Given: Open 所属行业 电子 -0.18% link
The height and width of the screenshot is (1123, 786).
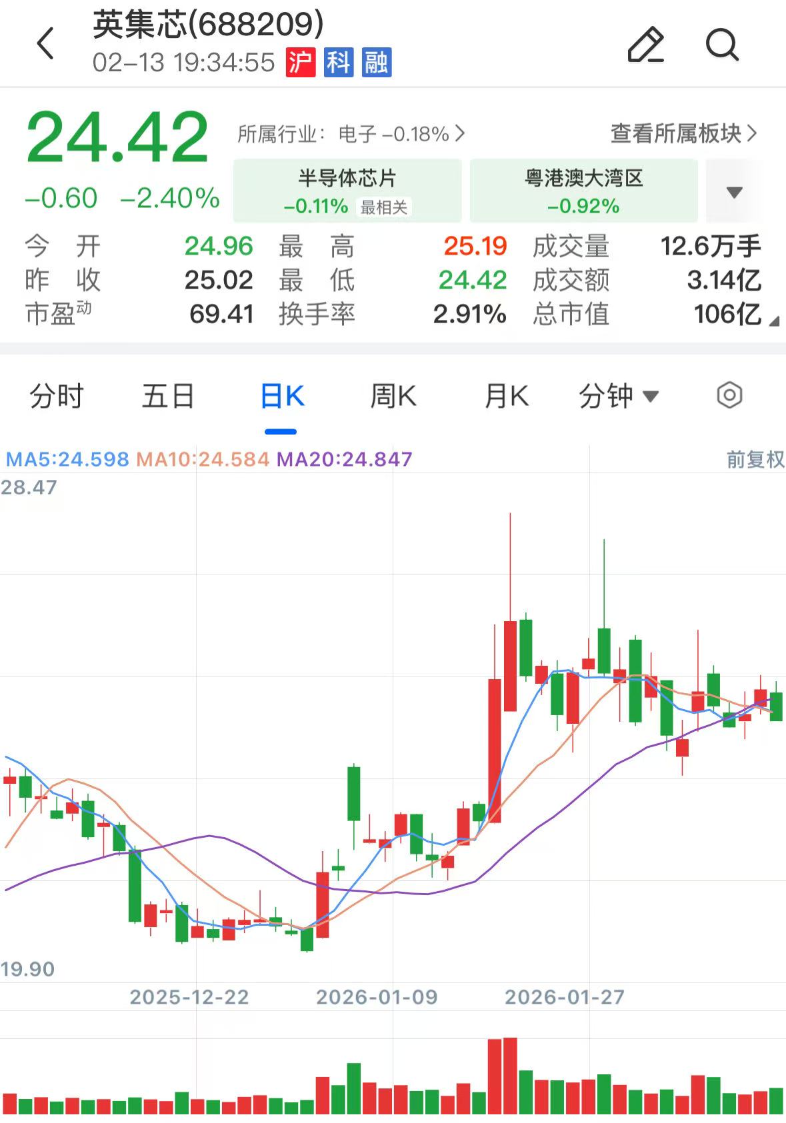Looking at the screenshot, I should pos(351,134).
